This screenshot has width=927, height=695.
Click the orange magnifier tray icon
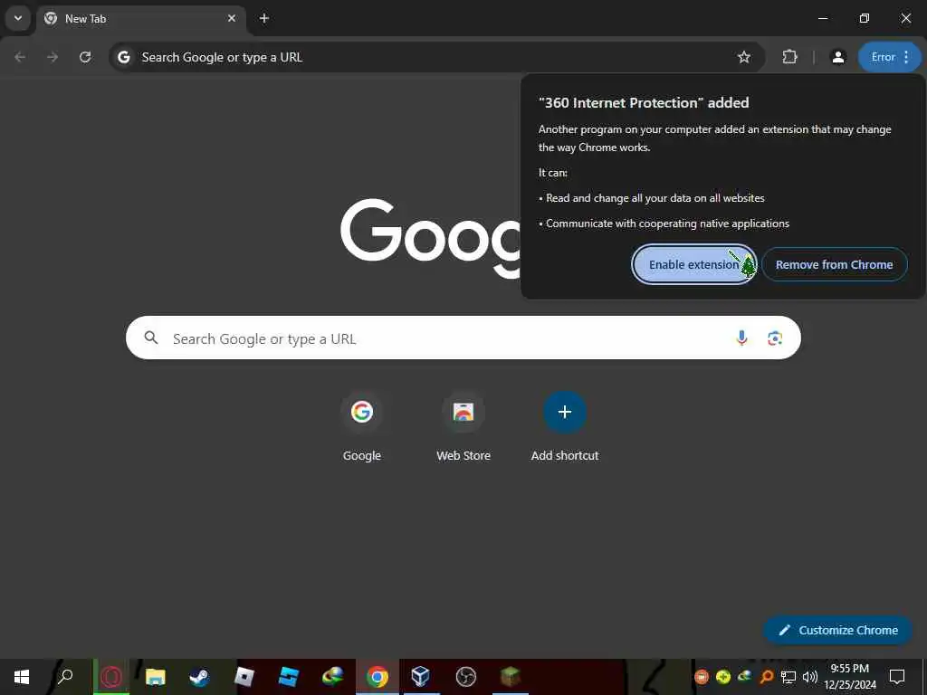point(766,677)
